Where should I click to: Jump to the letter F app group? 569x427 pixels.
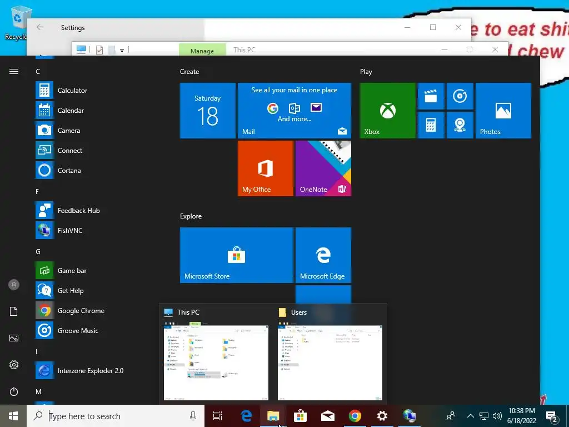click(37, 192)
